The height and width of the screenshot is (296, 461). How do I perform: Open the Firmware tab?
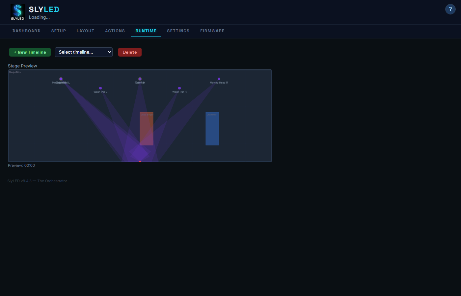pyautogui.click(x=212, y=31)
